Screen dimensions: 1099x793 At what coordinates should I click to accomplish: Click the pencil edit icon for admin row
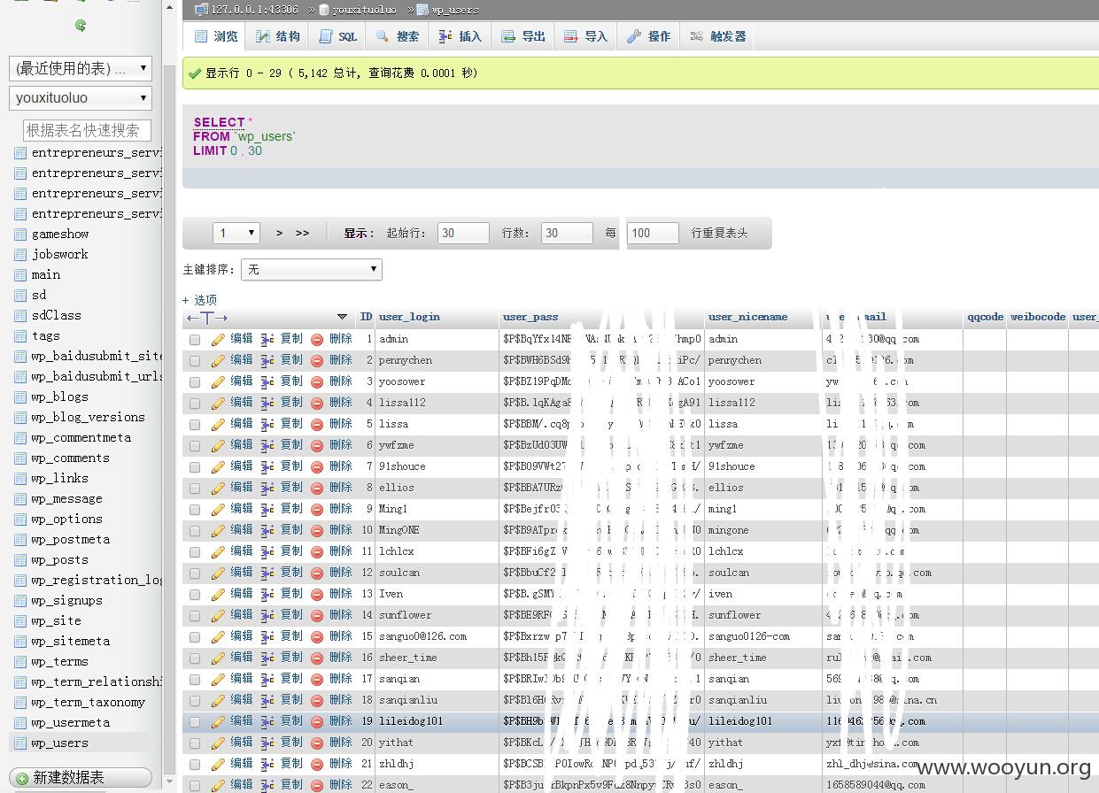[218, 339]
